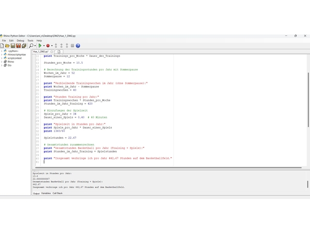
Task: Click line 'Wochen_im_Jahr = 52'
Action: [59, 73]
